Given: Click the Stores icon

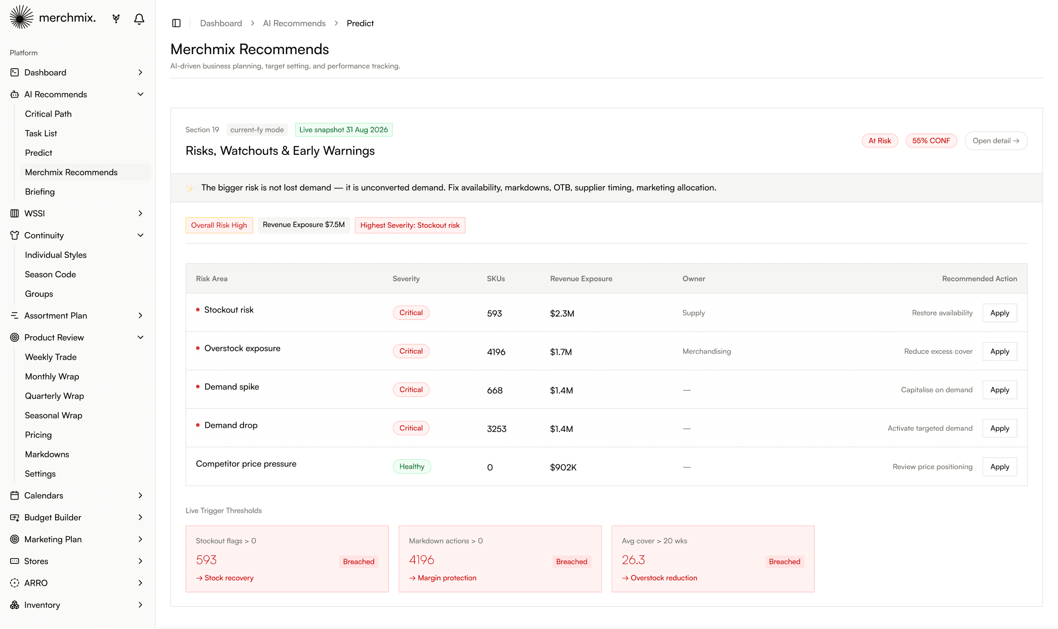Looking at the screenshot, I should tap(15, 561).
